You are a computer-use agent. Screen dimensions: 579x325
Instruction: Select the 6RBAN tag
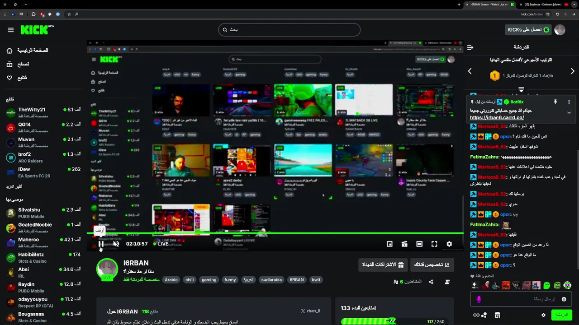click(297, 280)
